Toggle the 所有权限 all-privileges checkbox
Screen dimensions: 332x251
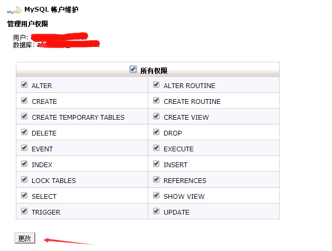[133, 70]
